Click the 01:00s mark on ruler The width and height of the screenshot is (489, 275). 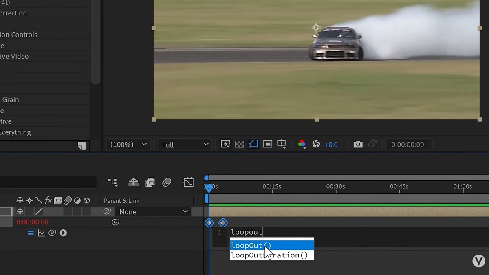(463, 186)
